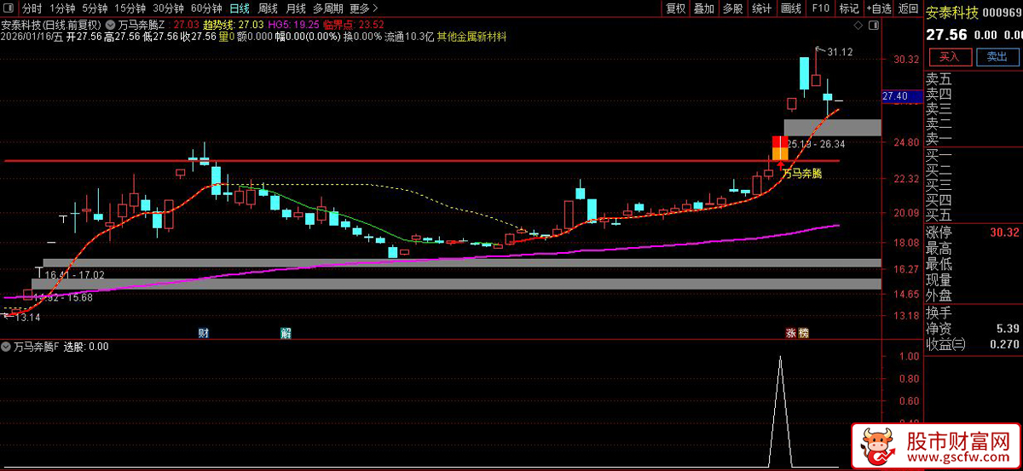Switch to 15分钟 period

click(x=130, y=9)
